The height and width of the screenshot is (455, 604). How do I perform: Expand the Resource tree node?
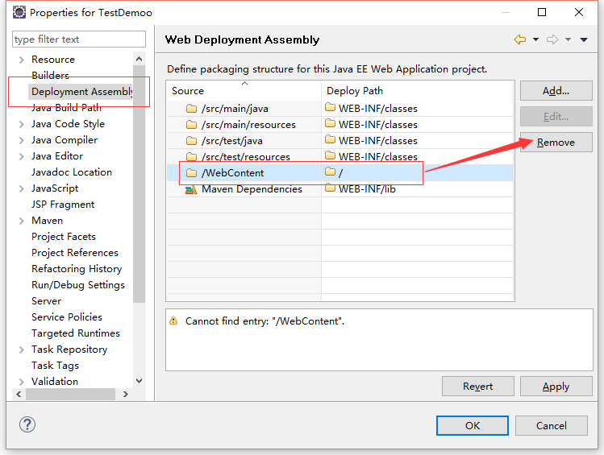[x=22, y=60]
